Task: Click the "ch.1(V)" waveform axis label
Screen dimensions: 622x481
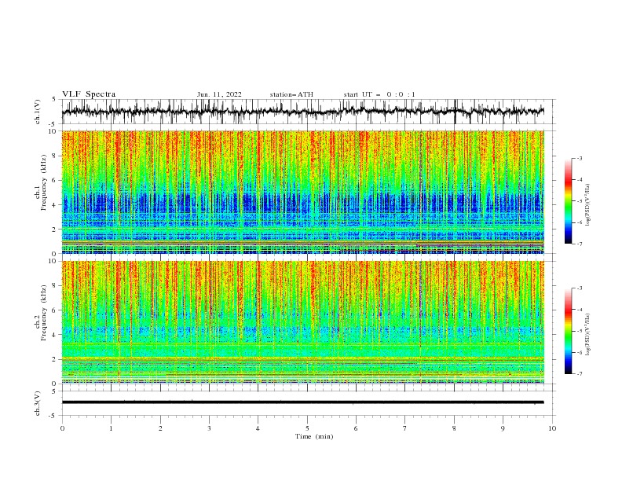Action: [38, 112]
